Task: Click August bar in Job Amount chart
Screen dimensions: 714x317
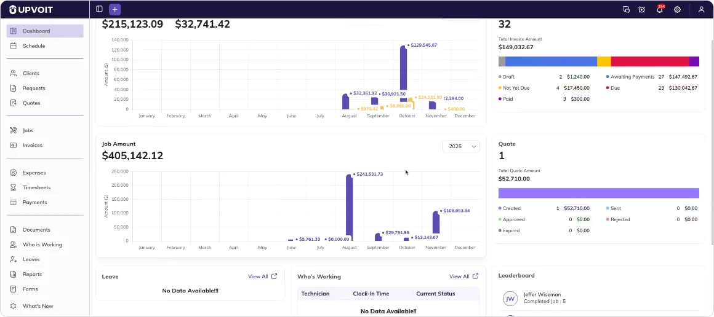Action: pyautogui.click(x=349, y=208)
